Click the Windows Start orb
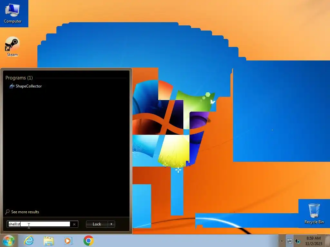This screenshot has width=330, height=247. tap(9, 241)
